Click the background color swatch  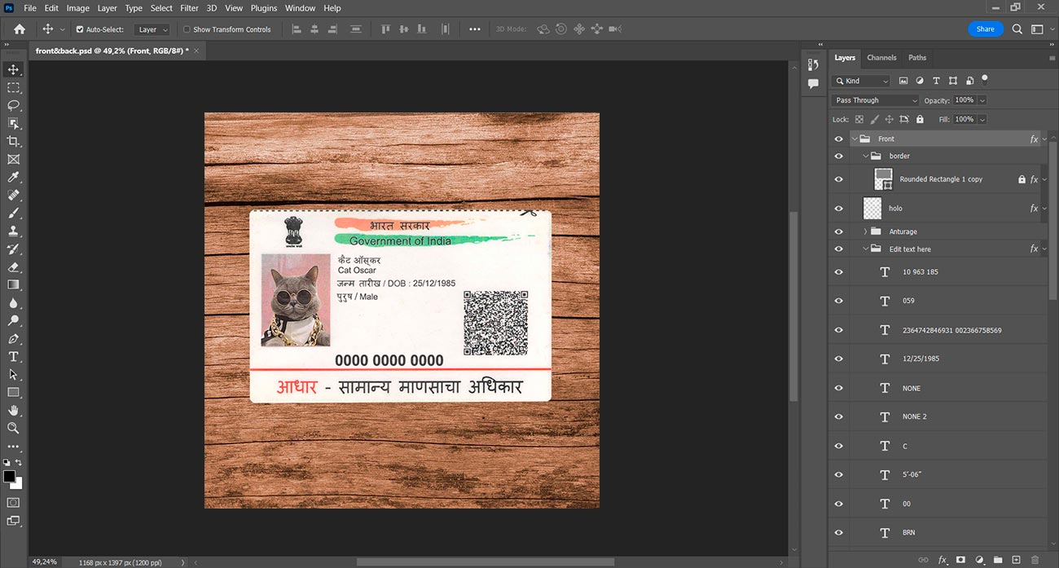click(x=19, y=485)
